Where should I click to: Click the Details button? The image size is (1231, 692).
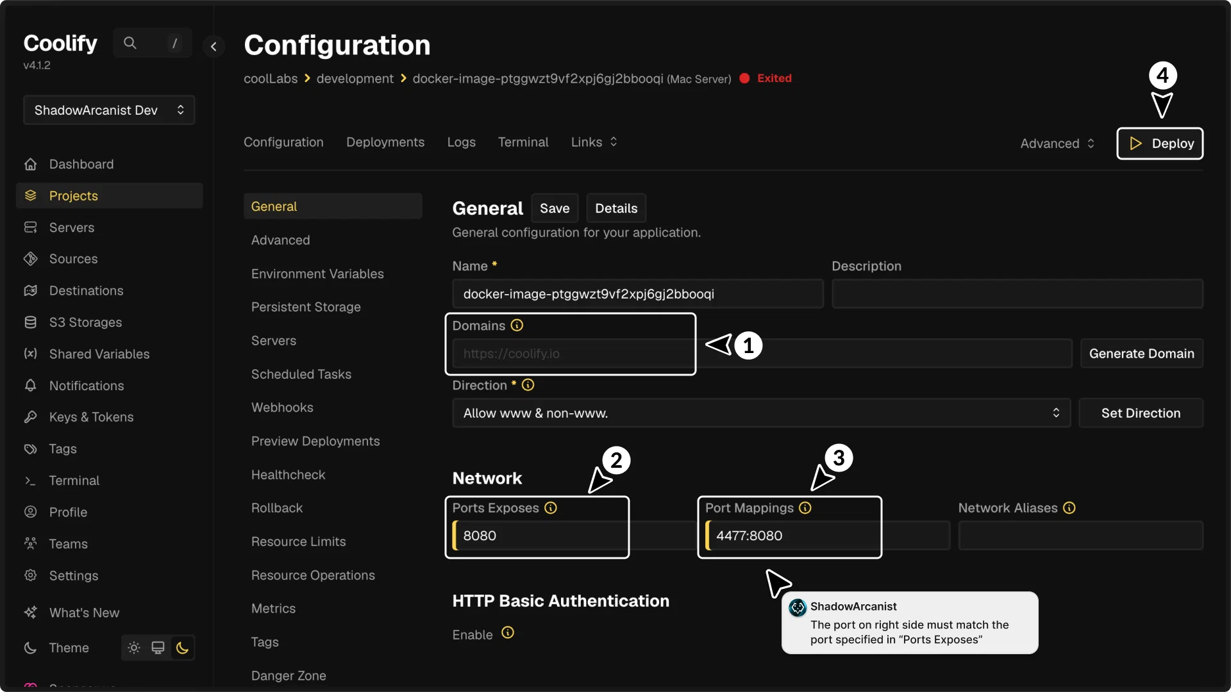click(x=616, y=208)
